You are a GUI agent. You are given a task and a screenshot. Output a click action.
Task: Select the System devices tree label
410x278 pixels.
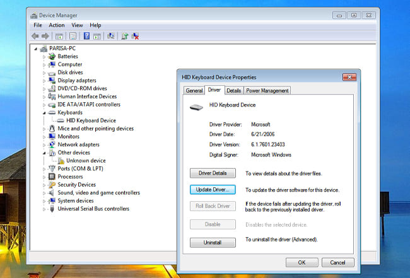(x=76, y=201)
